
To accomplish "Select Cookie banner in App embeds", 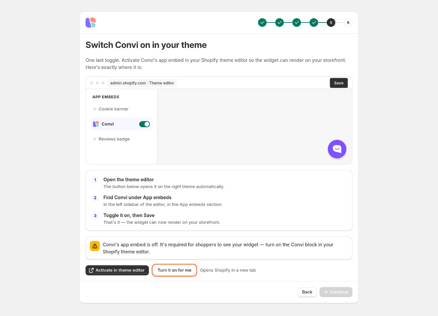I will (114, 109).
